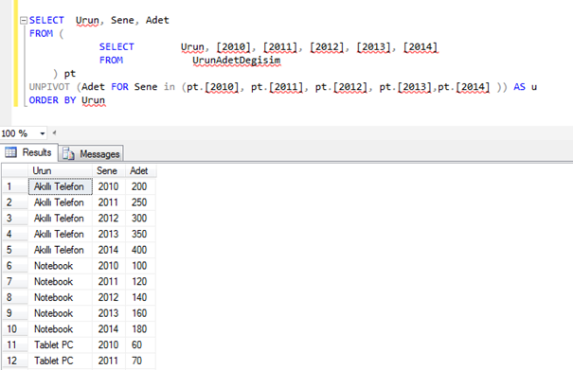Click the Results grid icon
This screenshot has height=370, width=573.
point(10,152)
